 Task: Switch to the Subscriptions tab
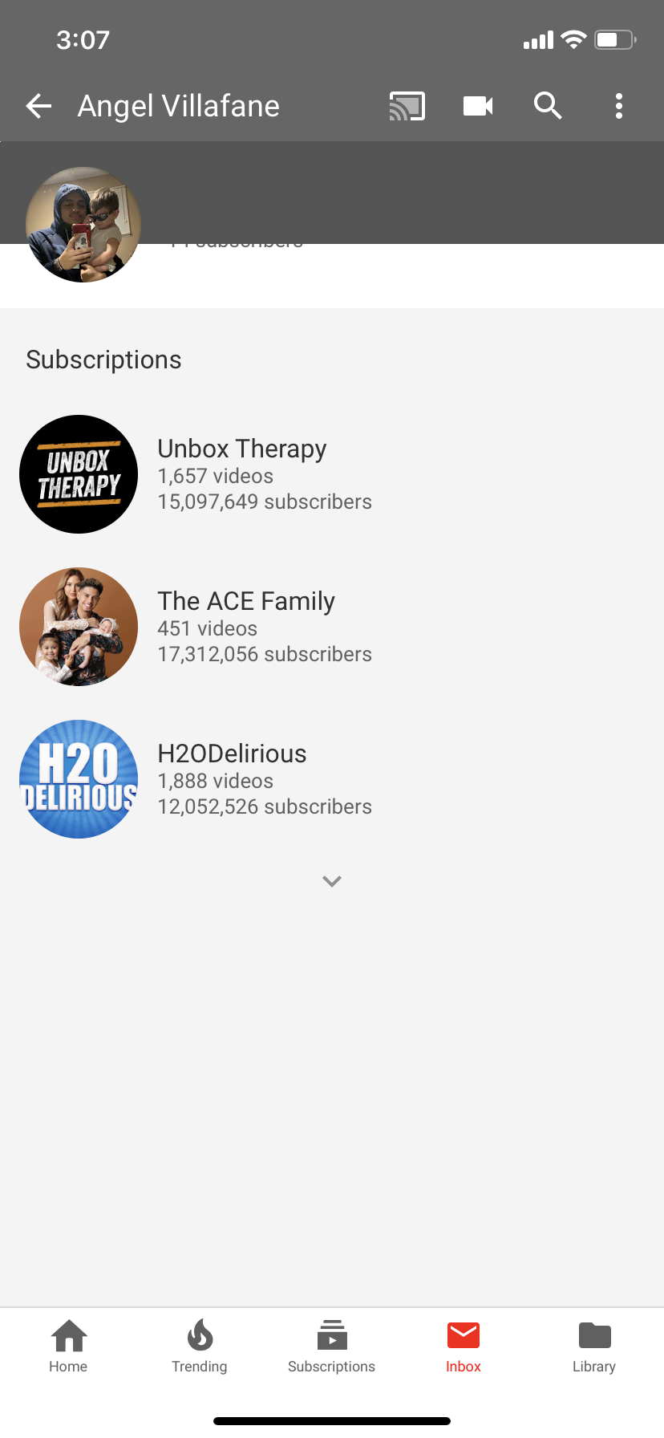point(331,1347)
